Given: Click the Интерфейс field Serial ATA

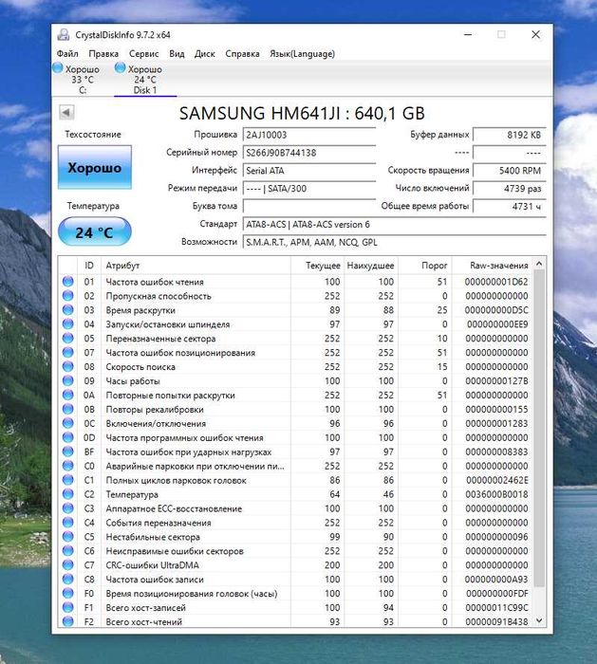Looking at the screenshot, I should pos(309,171).
